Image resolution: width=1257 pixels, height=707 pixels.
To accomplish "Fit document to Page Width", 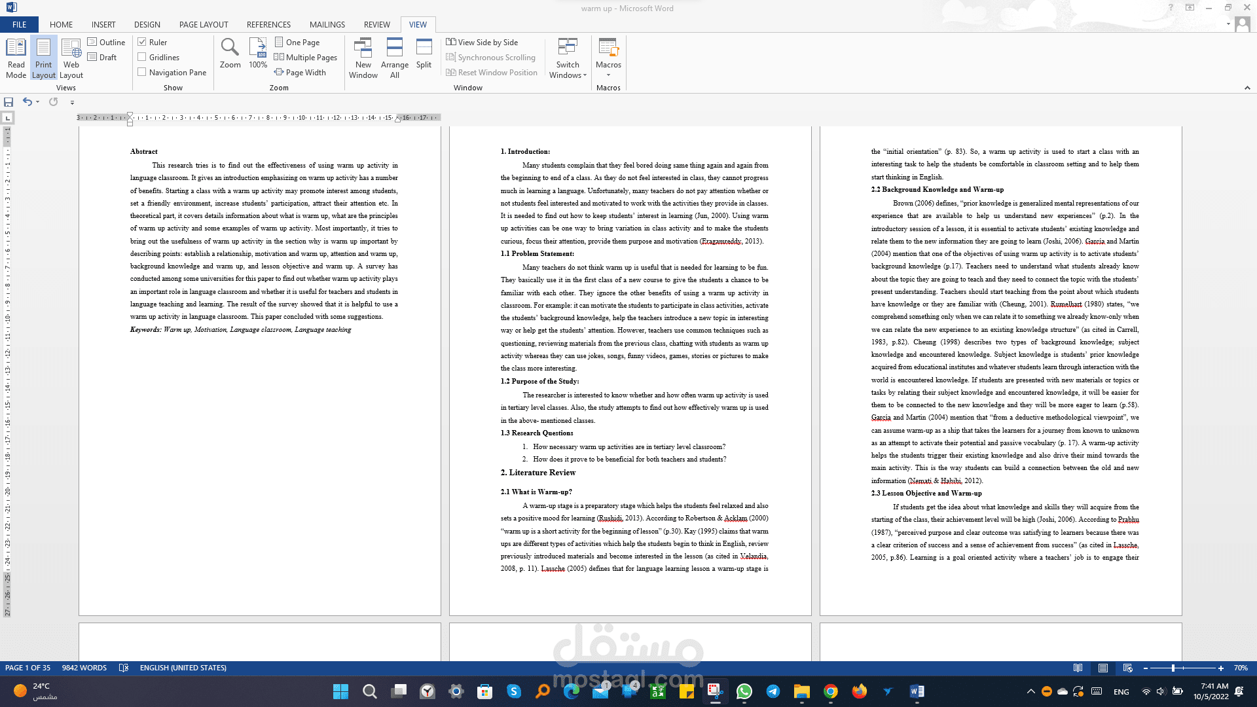I will pyautogui.click(x=300, y=72).
